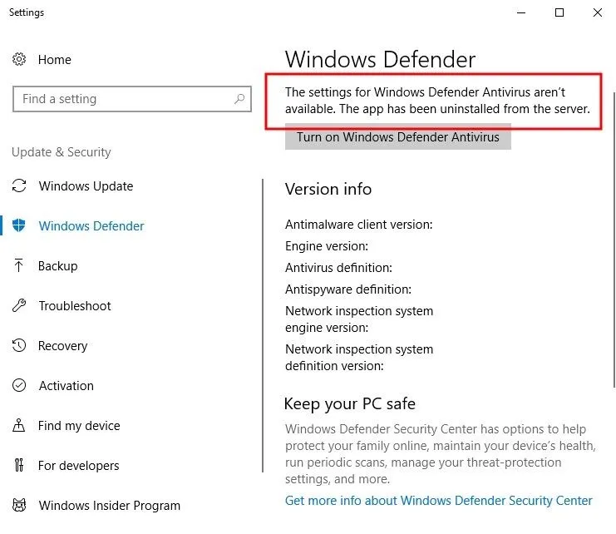Click Engine version label

pos(327,246)
